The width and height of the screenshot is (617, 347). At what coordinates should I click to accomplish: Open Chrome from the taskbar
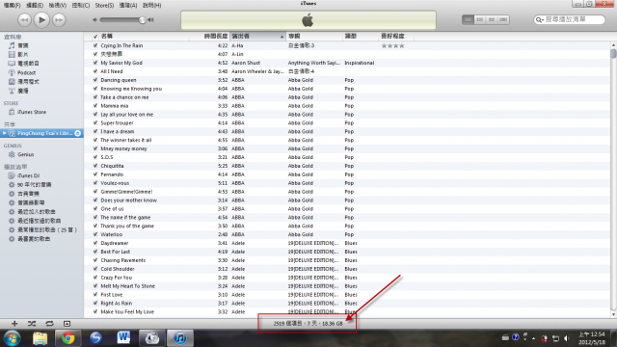coord(67,338)
